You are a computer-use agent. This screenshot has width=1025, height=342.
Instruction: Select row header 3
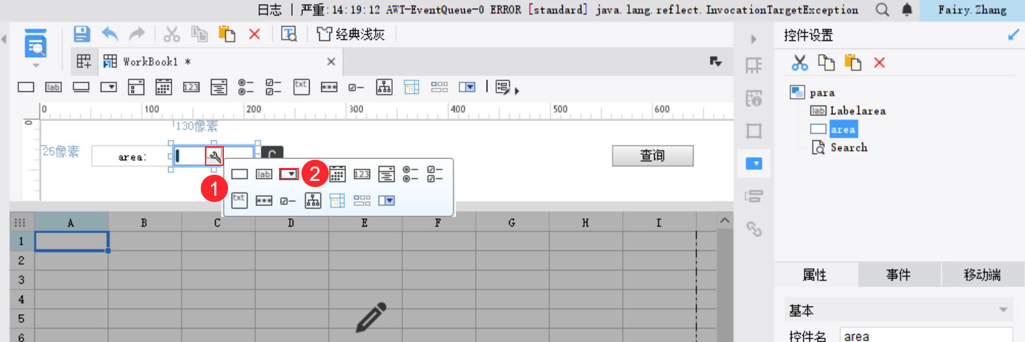pos(20,279)
